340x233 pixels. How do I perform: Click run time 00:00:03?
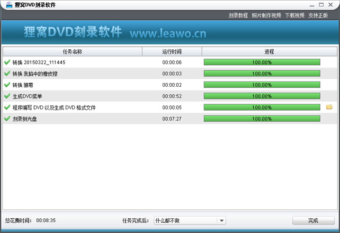pos(172,74)
